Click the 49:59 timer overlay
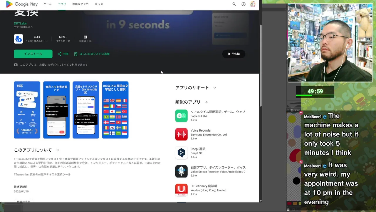Screen dimensions: 376x212 click(315, 92)
